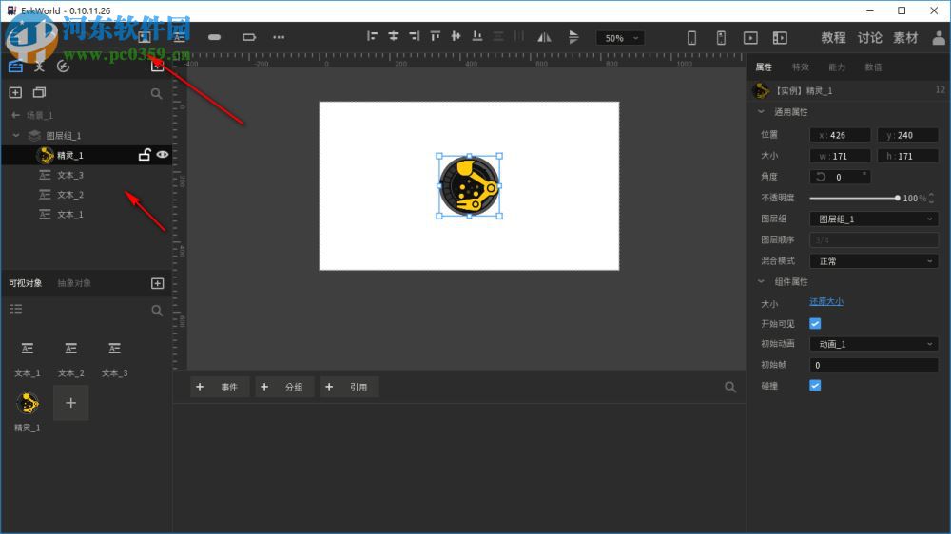
Task: Open the 特效 effects tab
Action: (801, 67)
